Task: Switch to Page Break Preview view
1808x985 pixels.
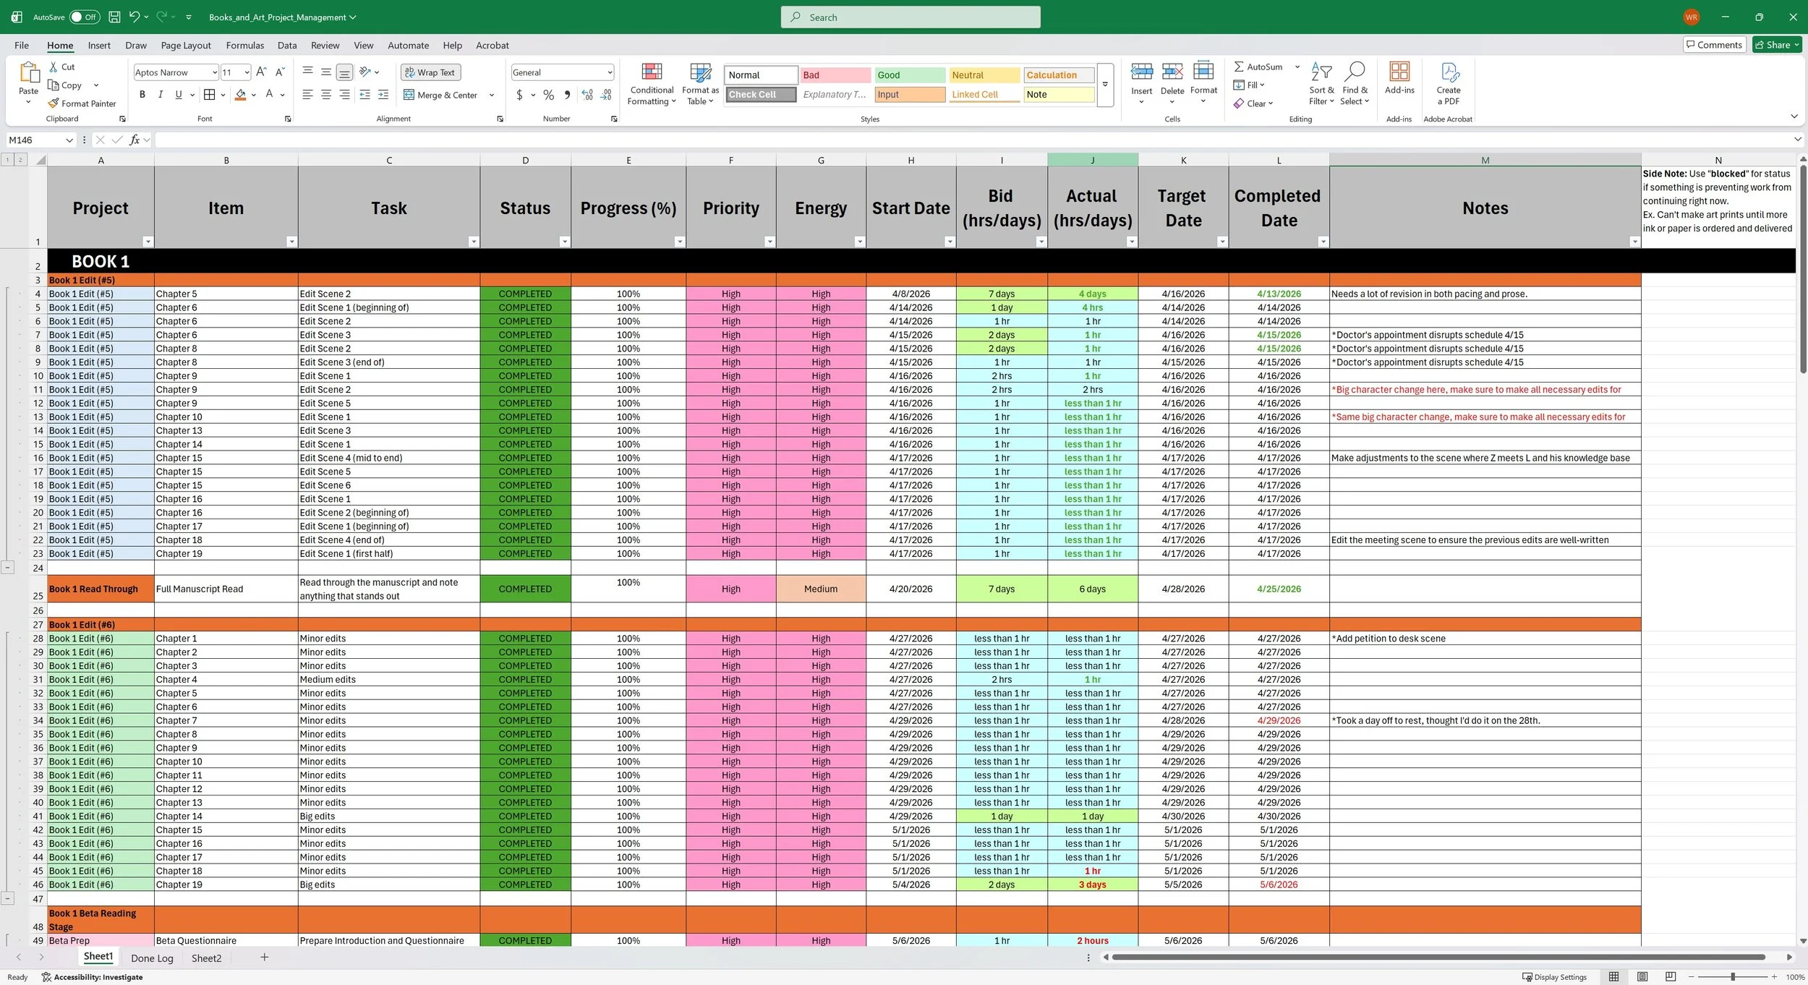Action: tap(1671, 977)
